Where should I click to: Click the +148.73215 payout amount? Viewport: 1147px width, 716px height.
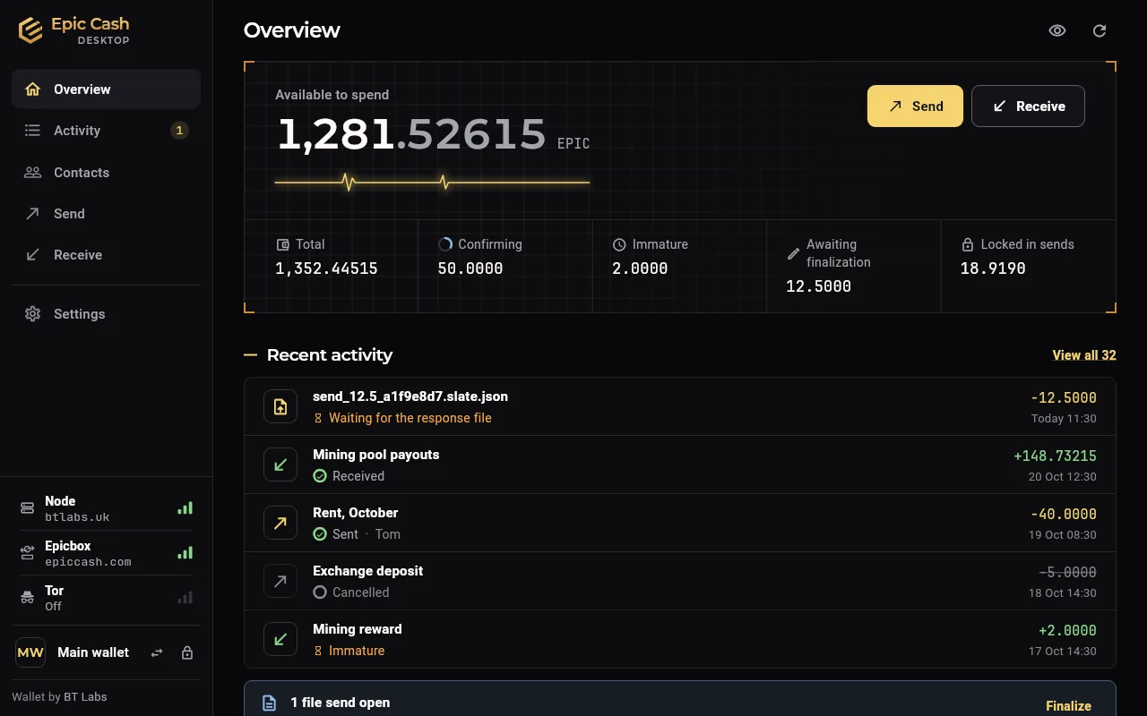tap(1055, 456)
